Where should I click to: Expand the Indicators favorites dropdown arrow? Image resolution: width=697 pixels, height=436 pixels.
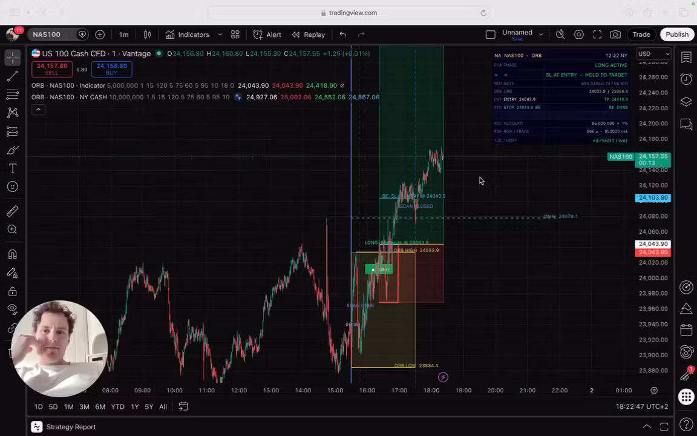click(x=220, y=35)
